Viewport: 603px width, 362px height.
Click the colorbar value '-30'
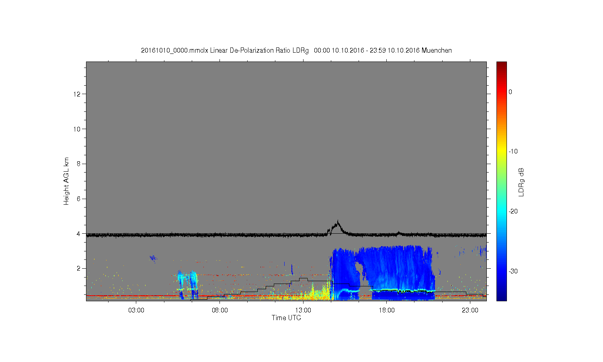(x=513, y=271)
